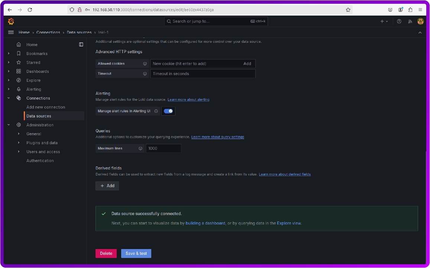Viewport: 430px width, 268px height.
Task: Click the browser back arrow
Action: (10, 10)
